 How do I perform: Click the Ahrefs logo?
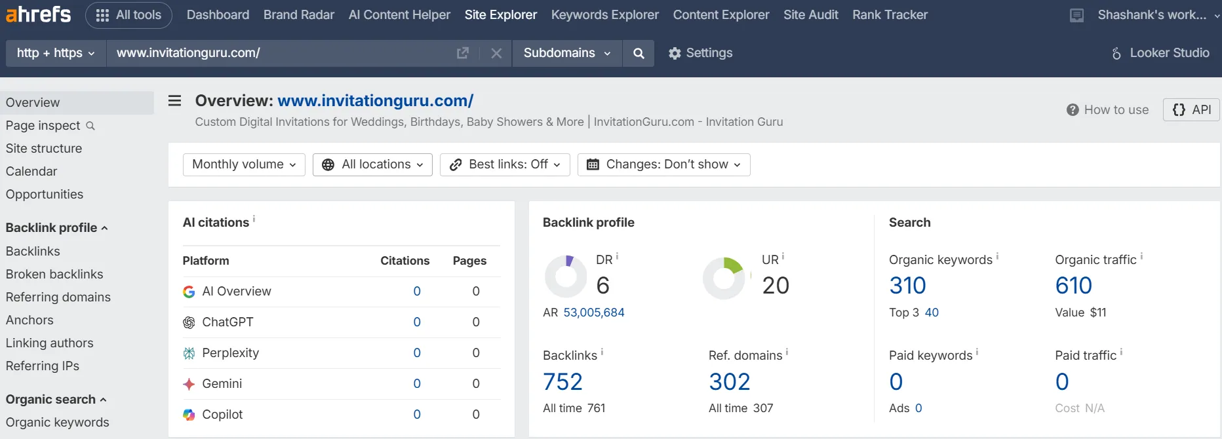point(38,14)
